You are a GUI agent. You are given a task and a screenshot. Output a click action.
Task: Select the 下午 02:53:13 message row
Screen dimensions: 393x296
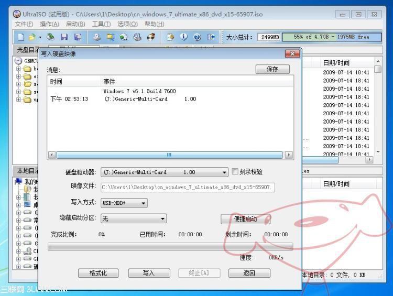pos(123,99)
